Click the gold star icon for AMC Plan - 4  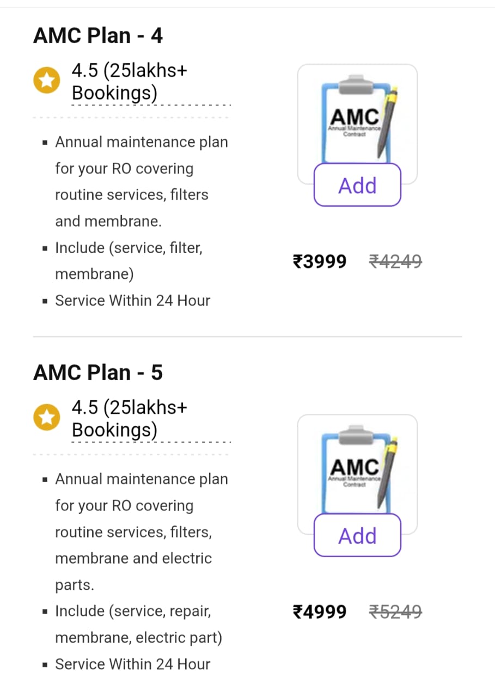click(47, 81)
